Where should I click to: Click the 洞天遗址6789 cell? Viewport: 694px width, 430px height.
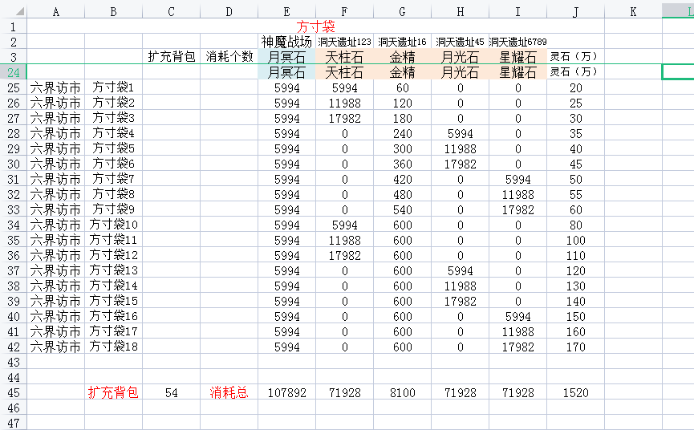[517, 42]
